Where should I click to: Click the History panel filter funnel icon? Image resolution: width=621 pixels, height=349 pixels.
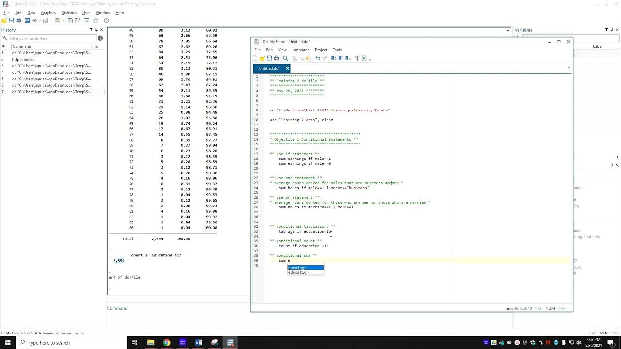pyautogui.click(x=91, y=30)
